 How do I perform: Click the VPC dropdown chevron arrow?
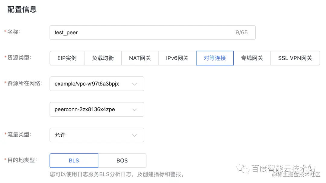135,84
